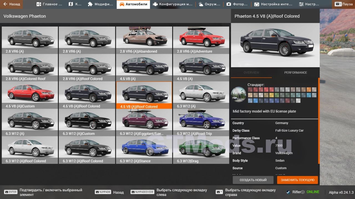Select the 2.8 VR6 (A)|Abandoned car
The width and height of the screenshot is (355, 199).
coord(144,40)
